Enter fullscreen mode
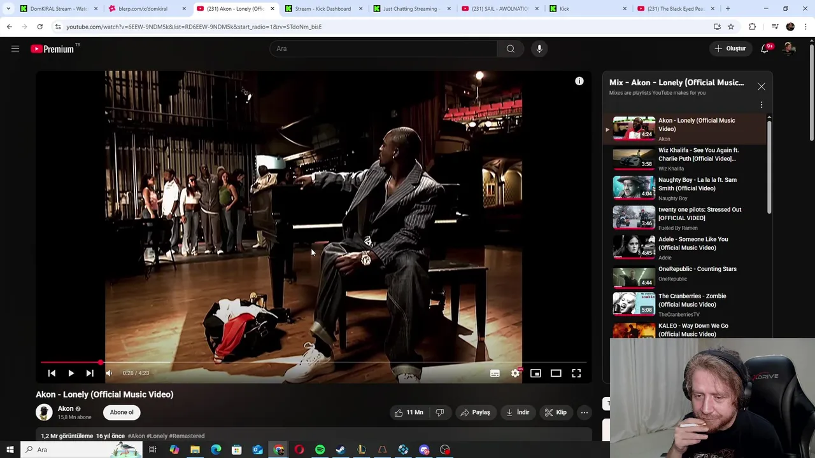This screenshot has width=815, height=458. point(576,373)
